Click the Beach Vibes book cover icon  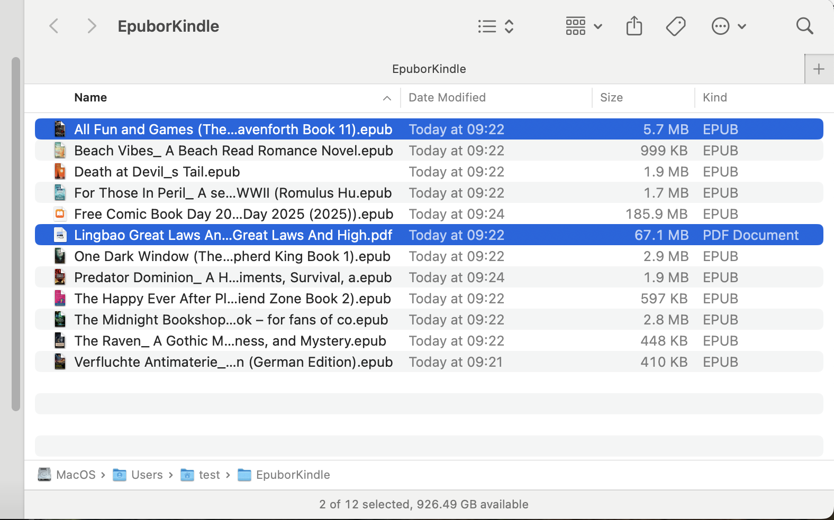[x=60, y=151]
